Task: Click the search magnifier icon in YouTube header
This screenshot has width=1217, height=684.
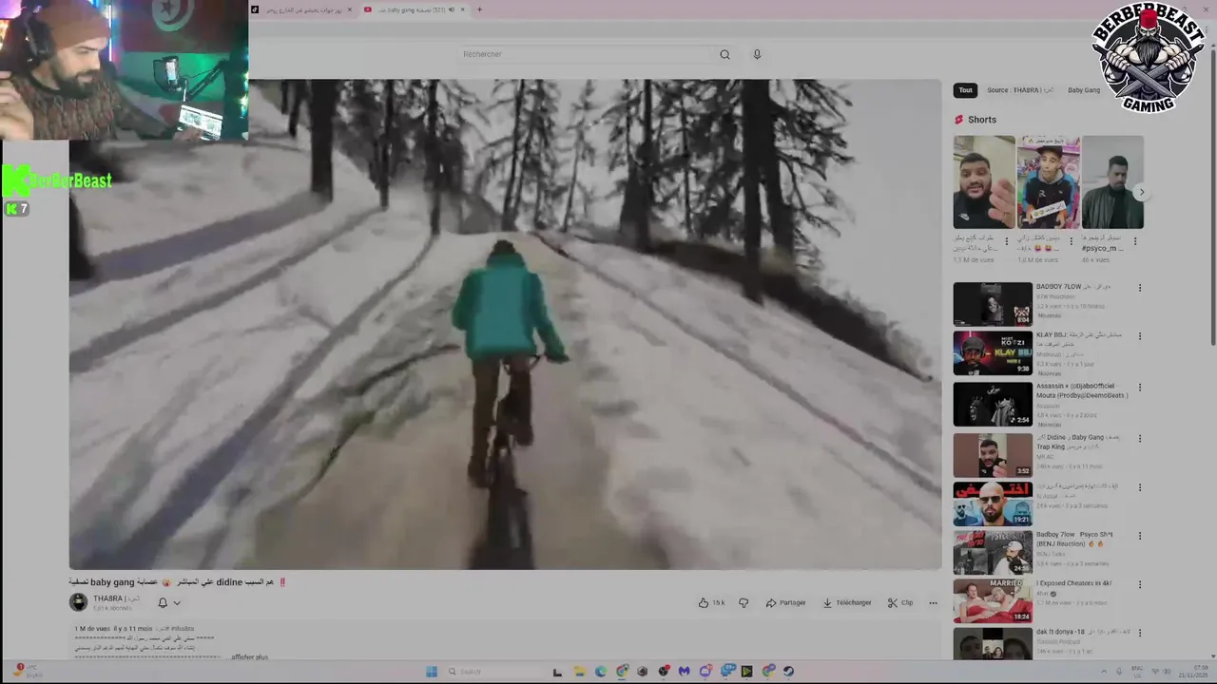Action: (724, 54)
